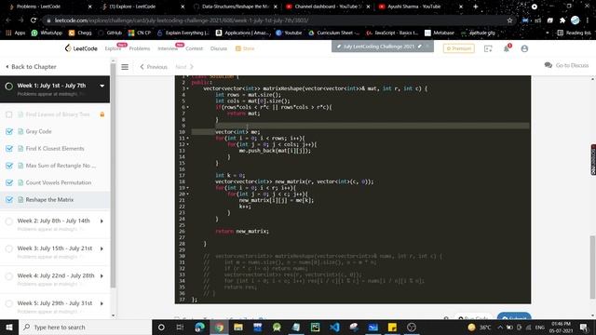Open Contest in LeetCode navbar
This screenshot has width=596, height=335.
[194, 48]
